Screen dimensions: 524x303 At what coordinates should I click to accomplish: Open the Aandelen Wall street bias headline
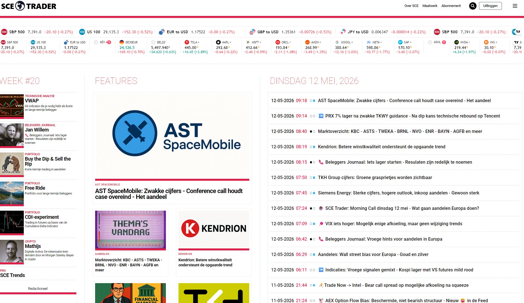[x=373, y=254]
